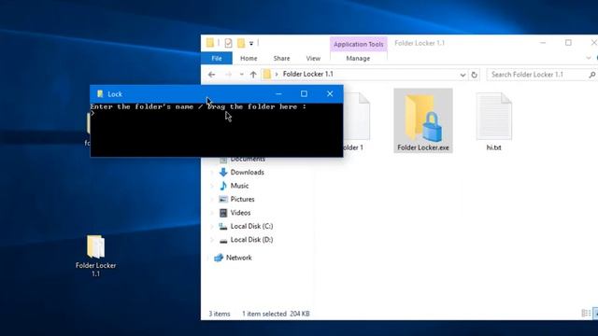
Task: Click the Explorer title bar folder icon
Action: (x=210, y=43)
